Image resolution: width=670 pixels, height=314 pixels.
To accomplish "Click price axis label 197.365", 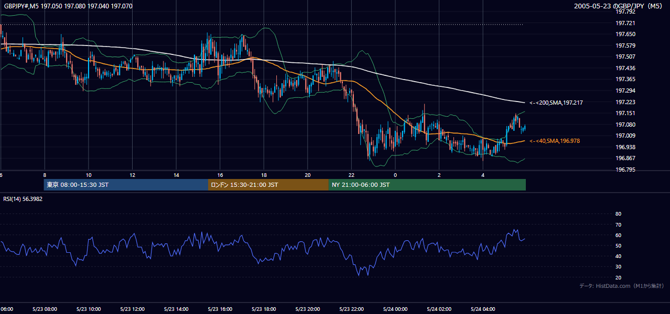I will click(x=625, y=79).
